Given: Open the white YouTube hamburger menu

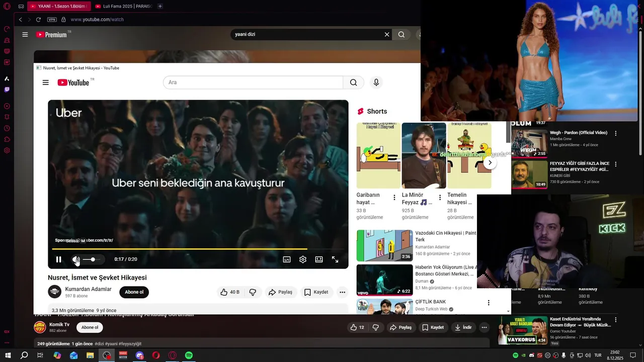Looking at the screenshot, I should tap(46, 82).
